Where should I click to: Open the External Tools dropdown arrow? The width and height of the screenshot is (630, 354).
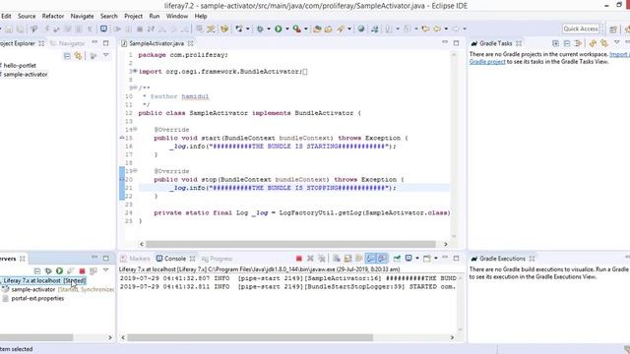click(x=306, y=29)
